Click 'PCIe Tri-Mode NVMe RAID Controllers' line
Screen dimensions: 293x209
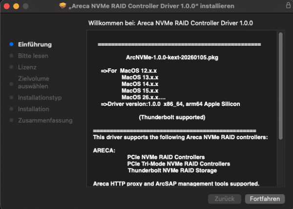pyautogui.click(x=179, y=164)
